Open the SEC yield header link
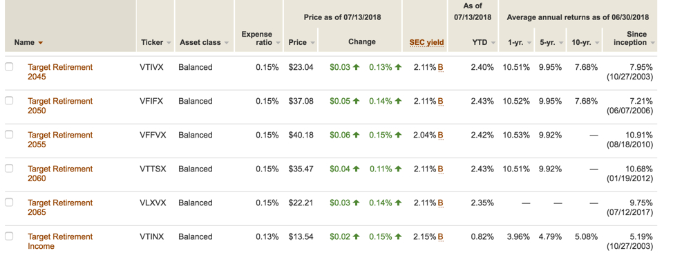Image resolution: width=673 pixels, height=262 pixels. 426,42
